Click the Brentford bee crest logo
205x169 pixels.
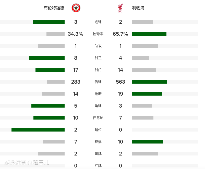tap(76, 8)
